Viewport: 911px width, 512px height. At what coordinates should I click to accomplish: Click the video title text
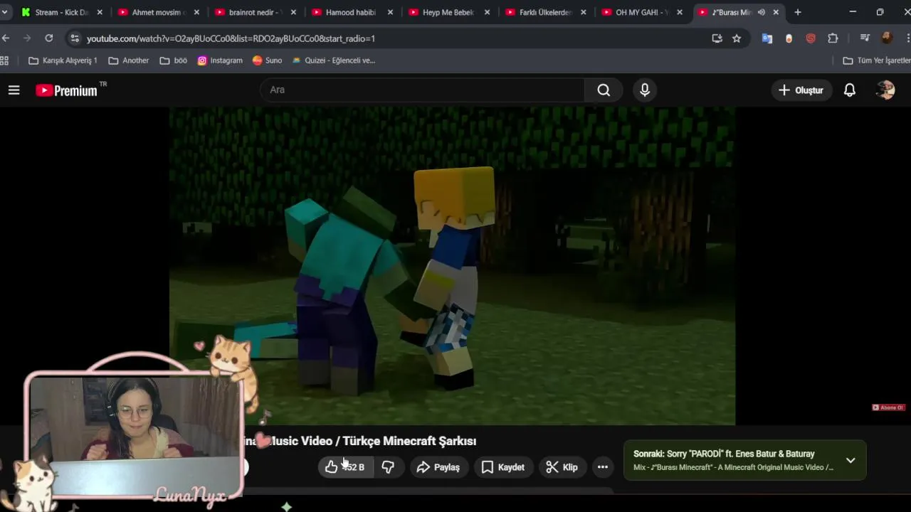tap(359, 441)
